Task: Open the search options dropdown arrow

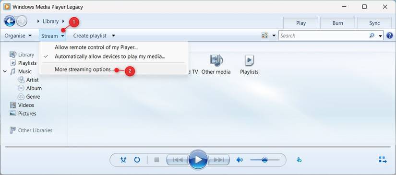Action: tap(380, 36)
